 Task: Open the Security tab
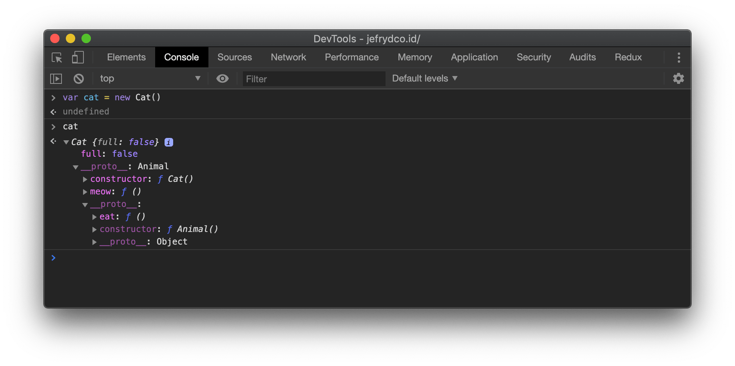tap(534, 57)
